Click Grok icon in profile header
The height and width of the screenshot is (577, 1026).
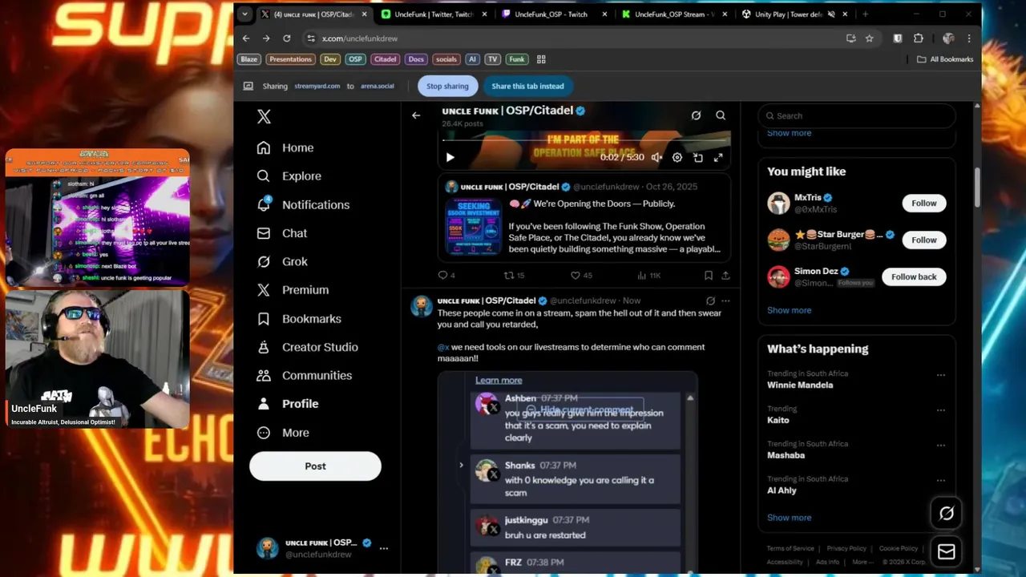(x=696, y=115)
